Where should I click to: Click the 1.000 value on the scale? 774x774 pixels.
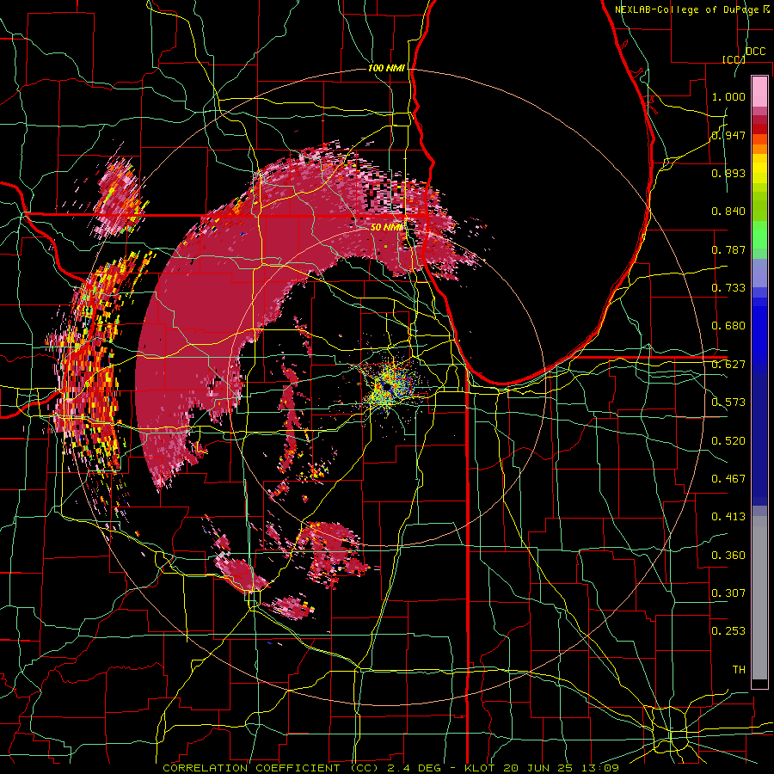(x=728, y=96)
